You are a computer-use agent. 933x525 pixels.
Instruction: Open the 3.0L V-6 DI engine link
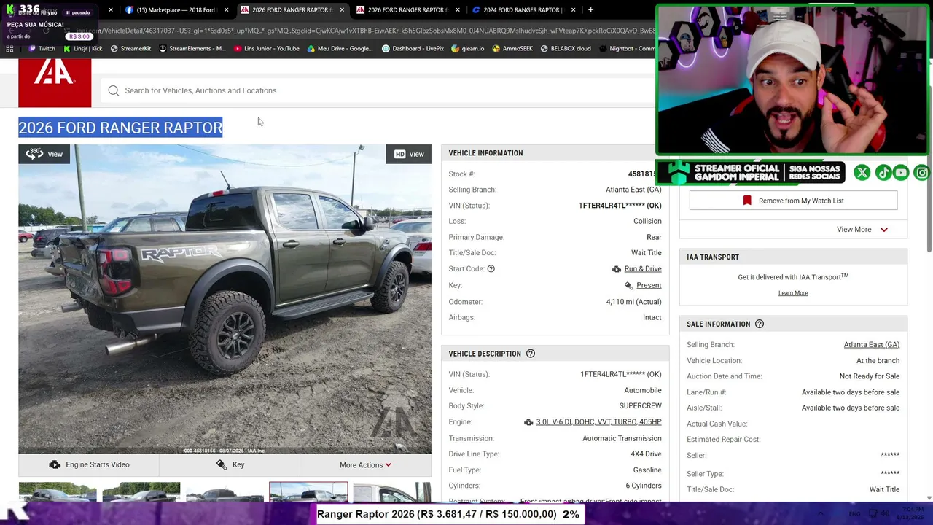[x=598, y=422]
